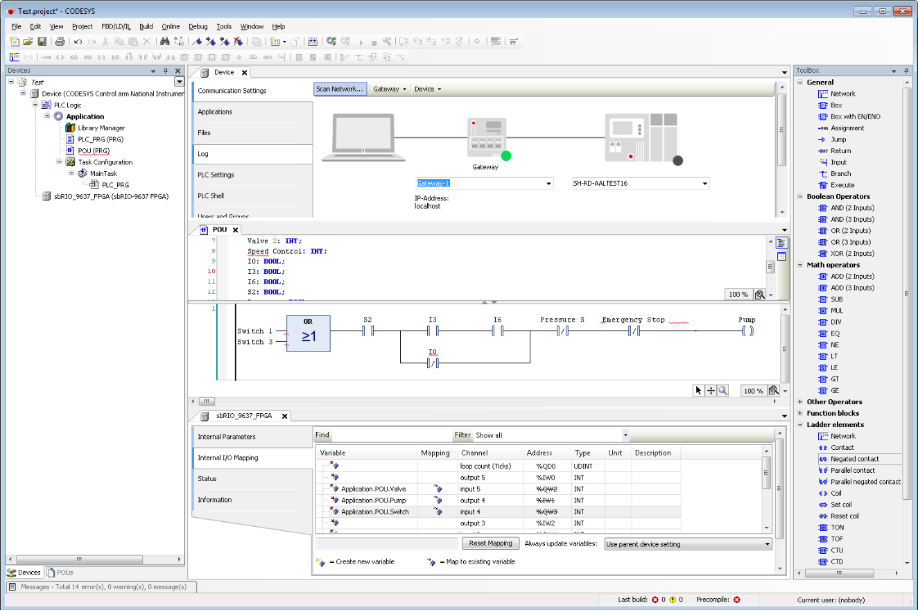The height and width of the screenshot is (610, 918).
Task: Switch declaration editor to tabular view
Action: pos(781,256)
